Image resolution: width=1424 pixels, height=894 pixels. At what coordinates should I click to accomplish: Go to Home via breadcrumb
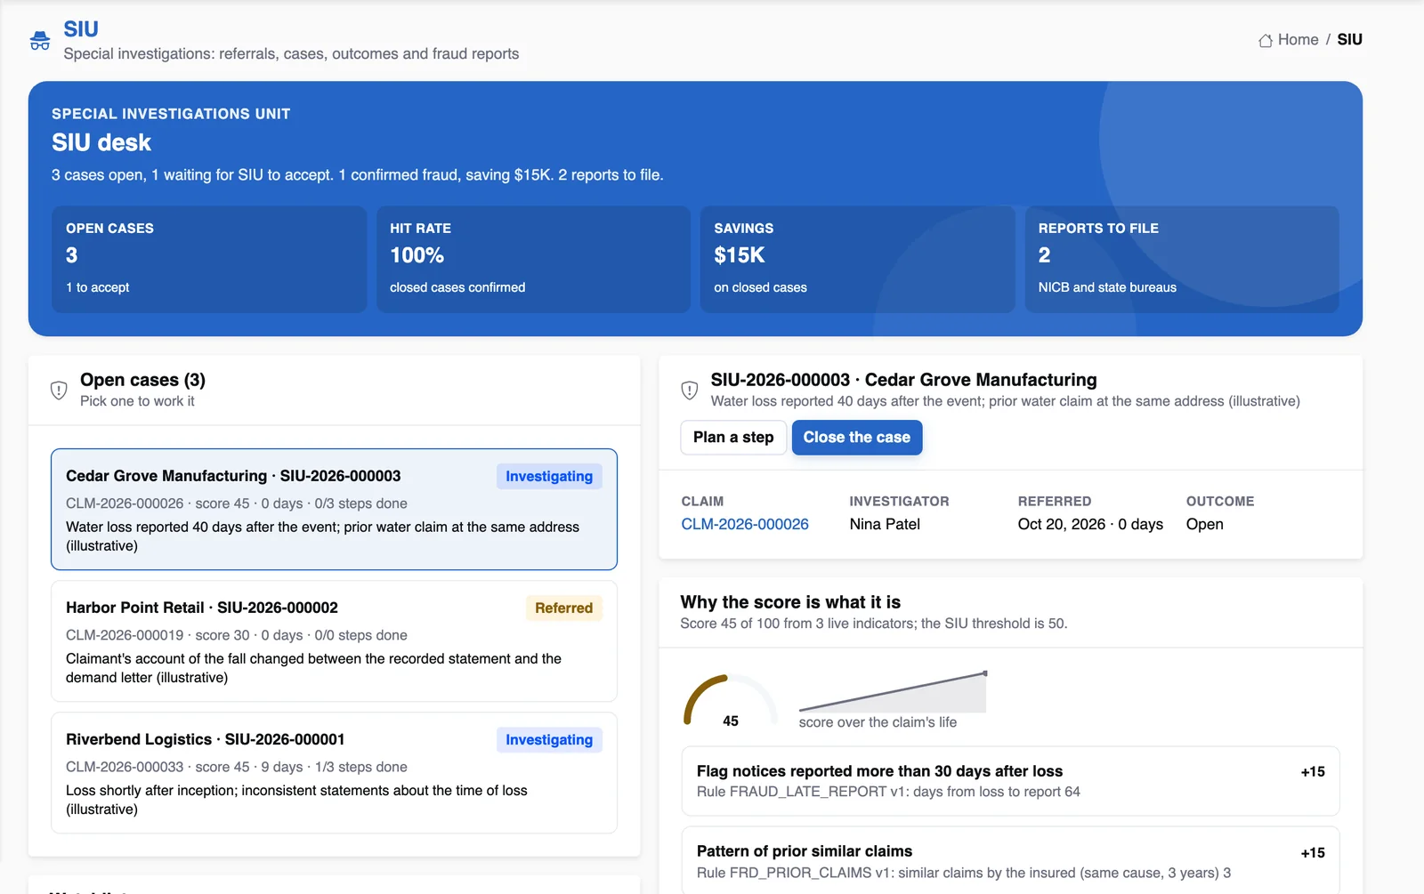(1288, 40)
